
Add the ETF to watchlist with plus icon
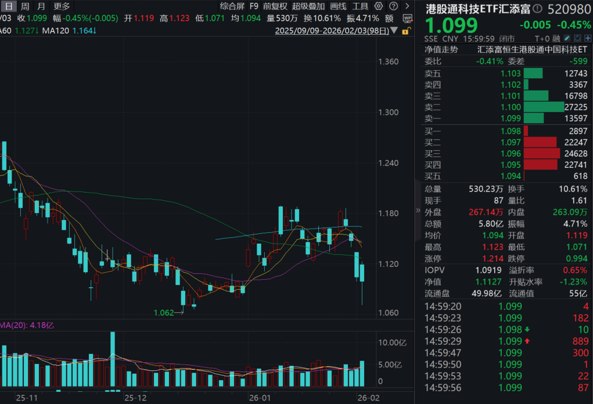pyautogui.click(x=587, y=38)
